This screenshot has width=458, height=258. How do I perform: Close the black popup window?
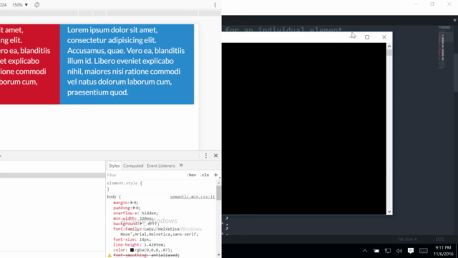point(384,37)
